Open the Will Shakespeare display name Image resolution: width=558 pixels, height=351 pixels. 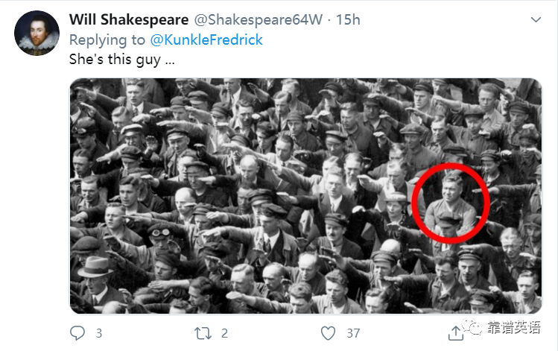coord(129,19)
